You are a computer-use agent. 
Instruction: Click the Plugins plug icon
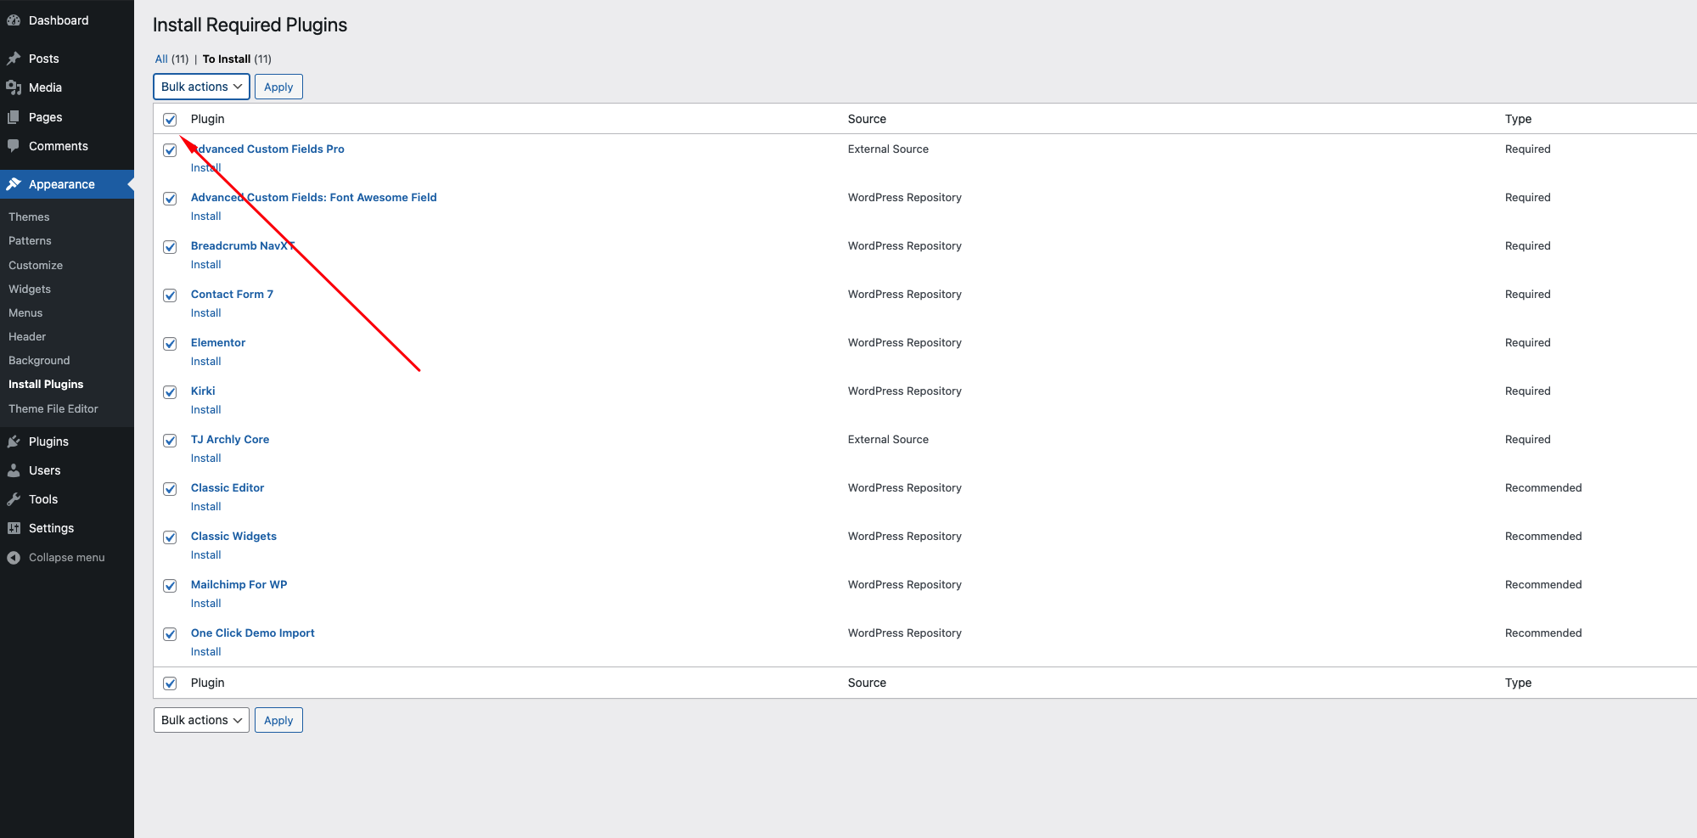coord(14,441)
